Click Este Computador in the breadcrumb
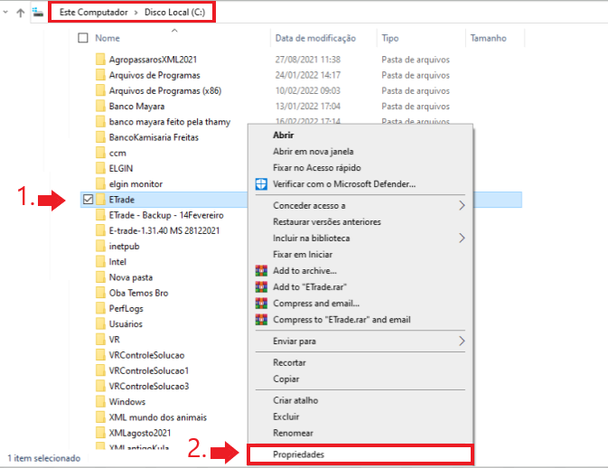The height and width of the screenshot is (468, 608). [x=93, y=13]
